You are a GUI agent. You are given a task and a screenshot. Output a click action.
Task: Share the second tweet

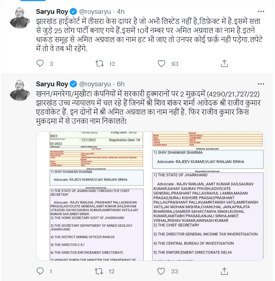click(x=224, y=271)
